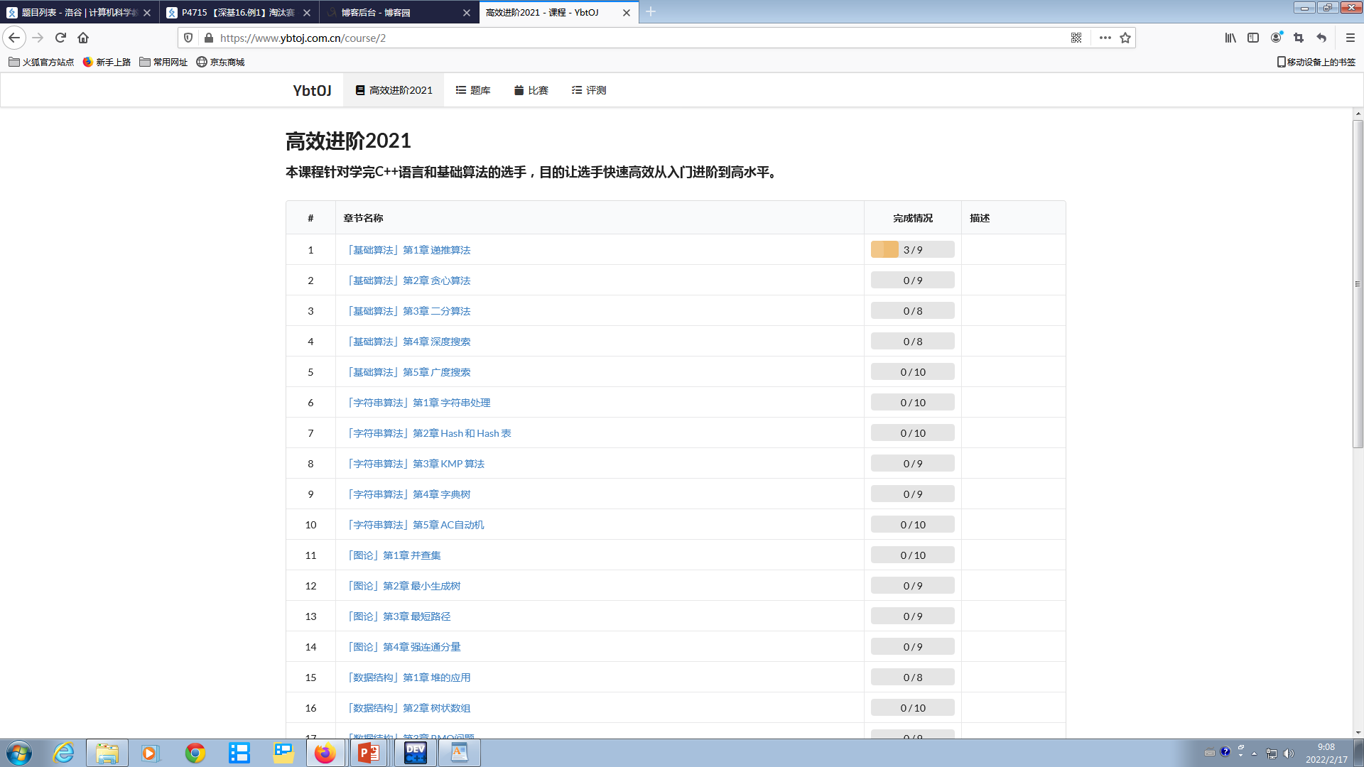Open chapter 第1章 递推算法 link
Screen dimensions: 1364x767
click(x=409, y=250)
